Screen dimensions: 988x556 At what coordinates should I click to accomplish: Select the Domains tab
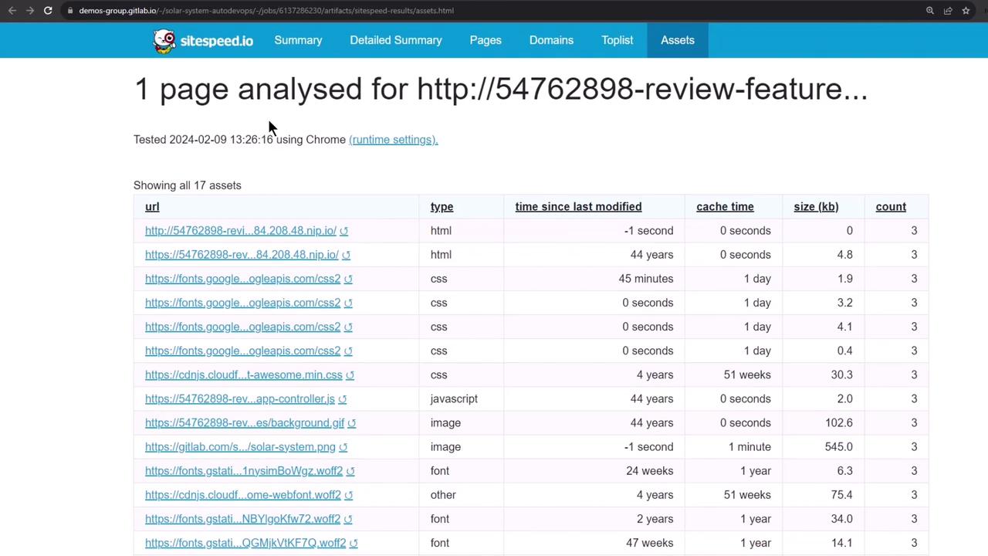click(x=551, y=40)
